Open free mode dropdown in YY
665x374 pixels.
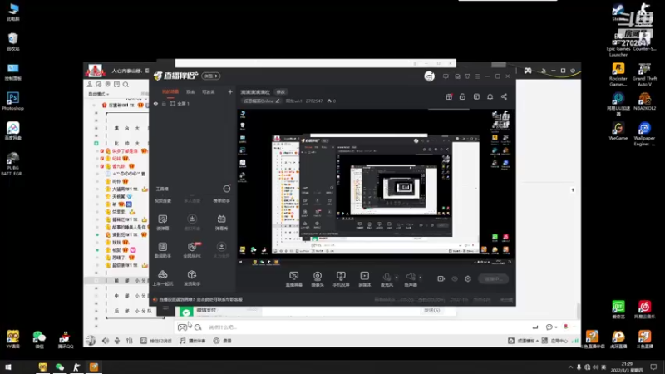98,94
